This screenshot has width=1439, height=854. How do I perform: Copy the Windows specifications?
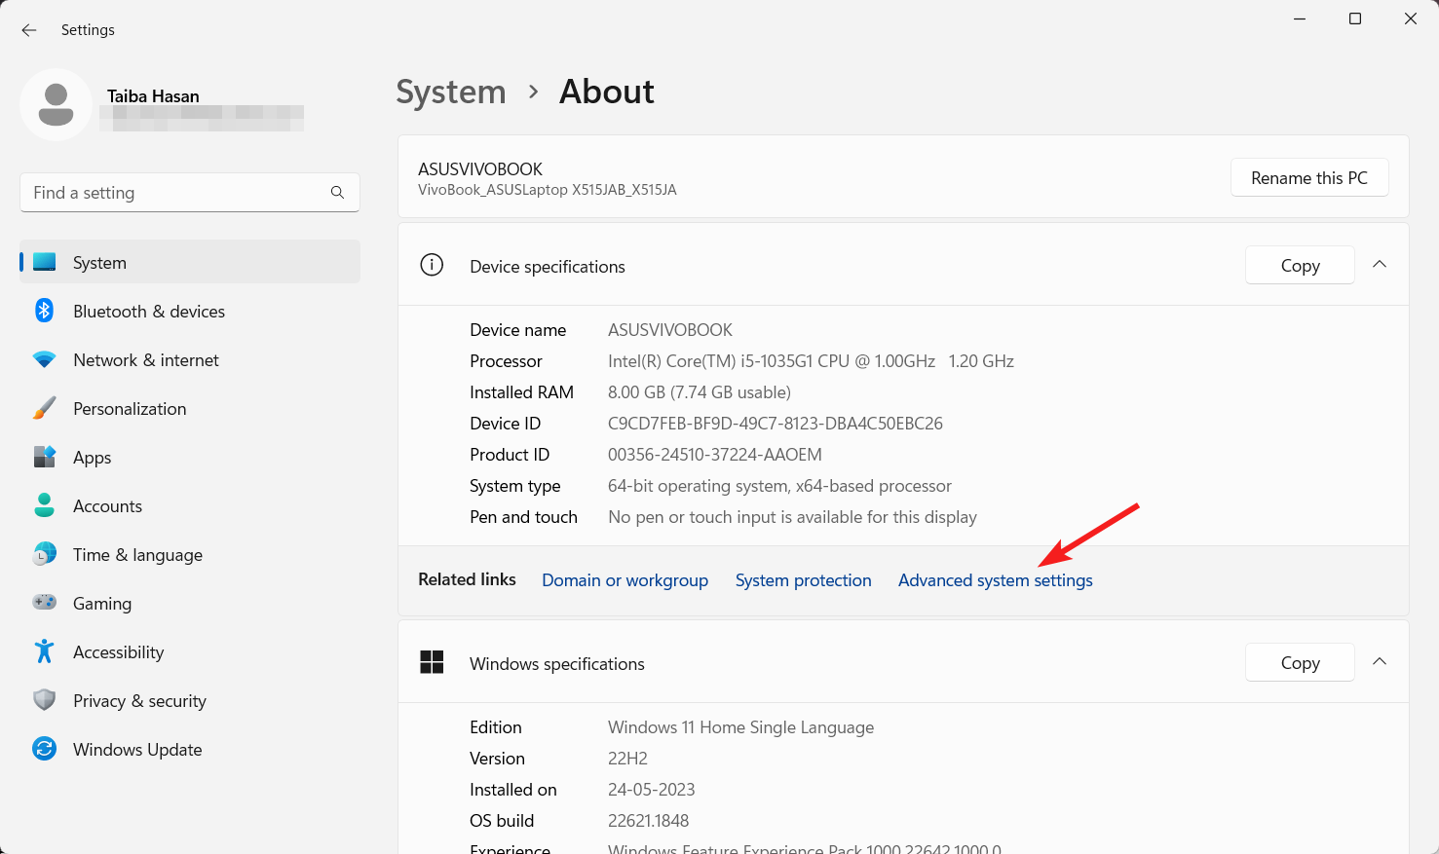tap(1300, 662)
